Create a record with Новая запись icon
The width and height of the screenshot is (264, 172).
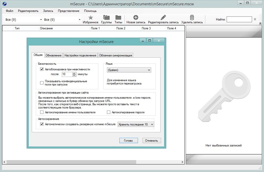point(136,17)
